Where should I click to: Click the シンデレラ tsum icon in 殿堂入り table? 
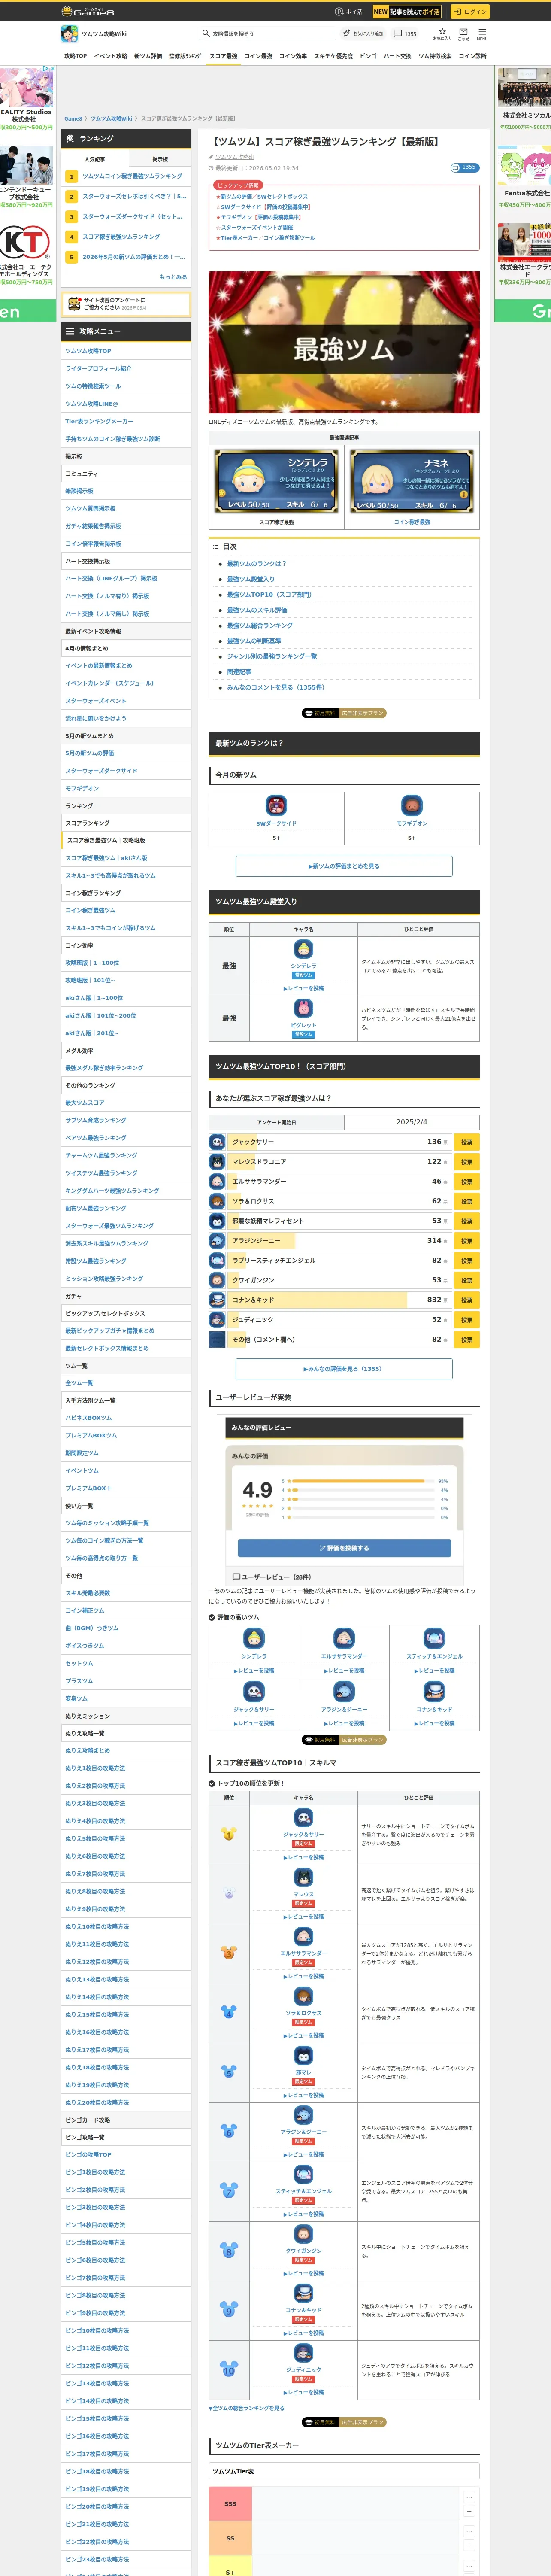[303, 949]
